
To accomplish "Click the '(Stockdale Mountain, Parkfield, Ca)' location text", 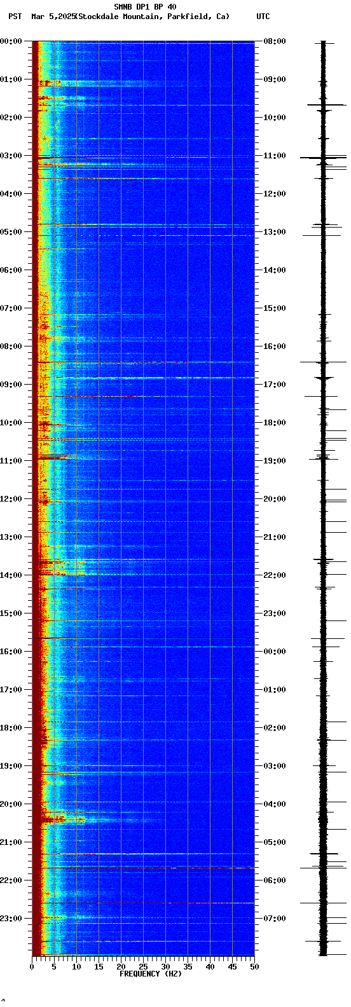I will (x=152, y=17).
